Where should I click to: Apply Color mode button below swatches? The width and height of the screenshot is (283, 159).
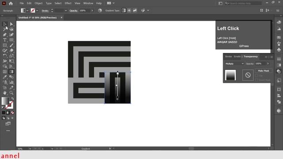4,113
